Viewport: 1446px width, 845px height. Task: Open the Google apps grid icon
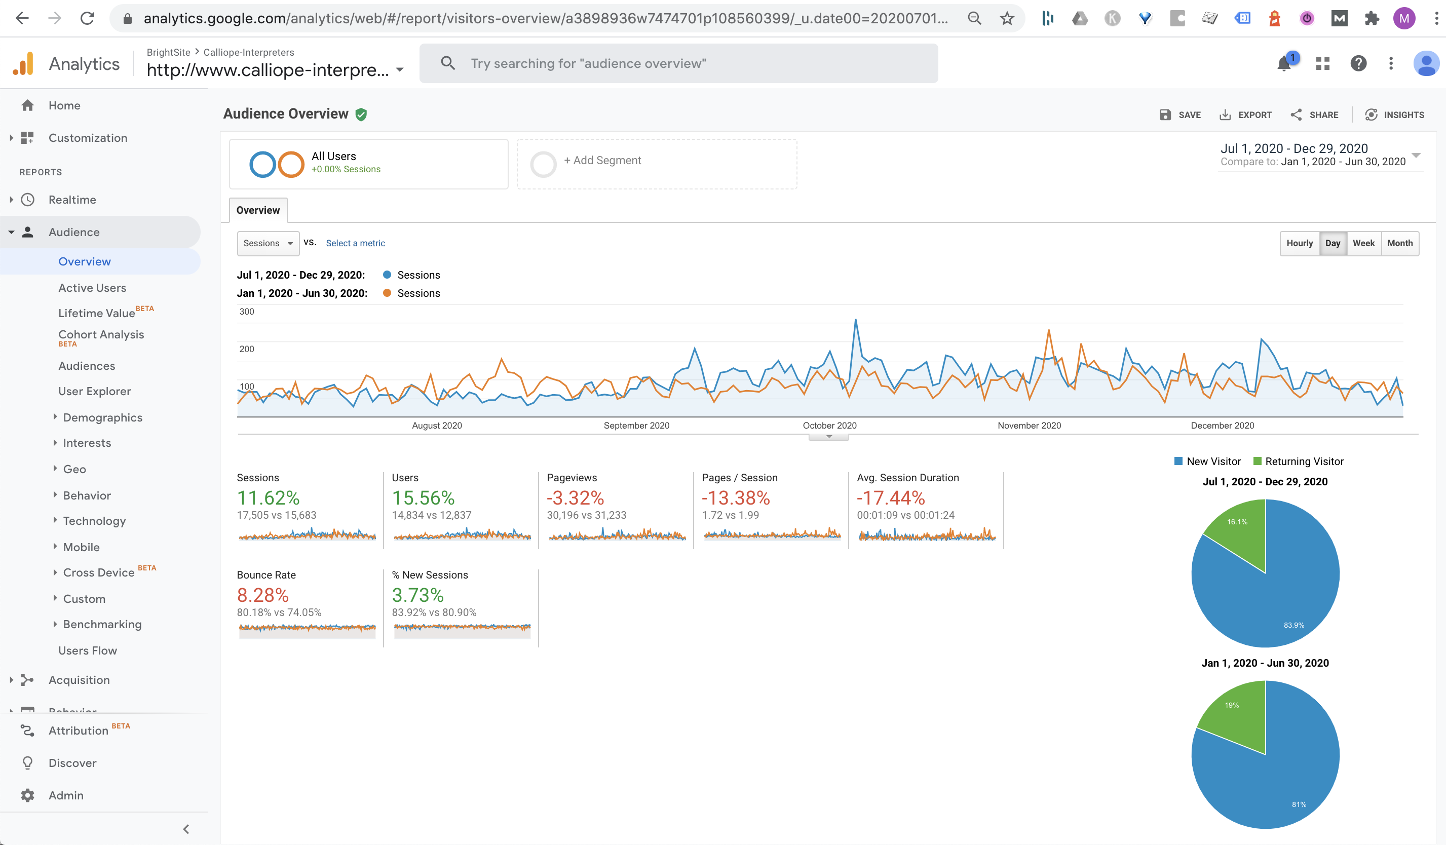(x=1323, y=64)
